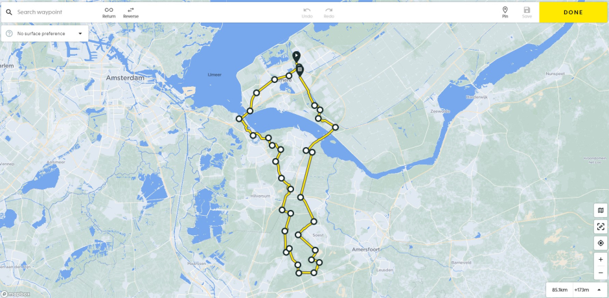Click the route finish marker

pos(299,70)
